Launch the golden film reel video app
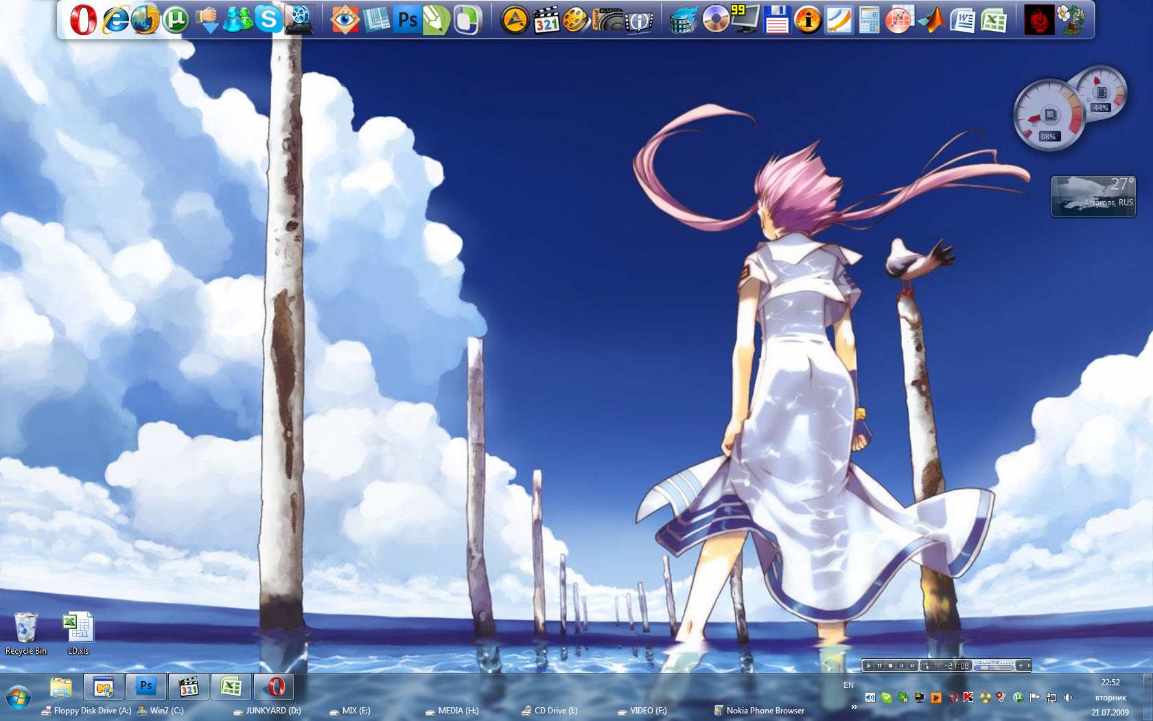The image size is (1153, 721). click(576, 19)
